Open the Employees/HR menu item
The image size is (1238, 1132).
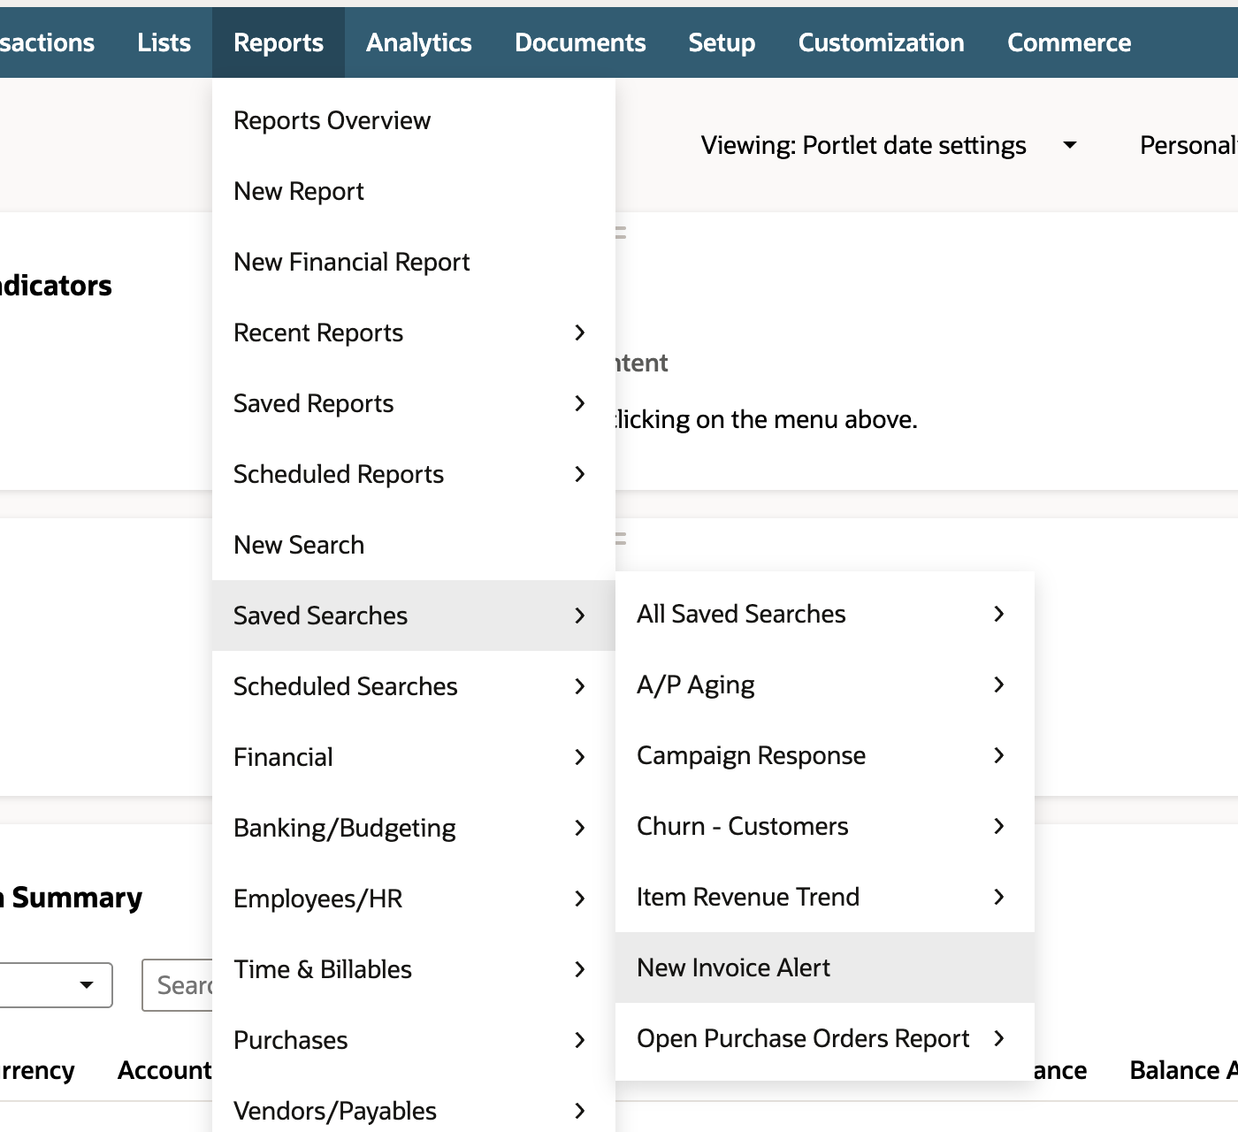coord(414,899)
